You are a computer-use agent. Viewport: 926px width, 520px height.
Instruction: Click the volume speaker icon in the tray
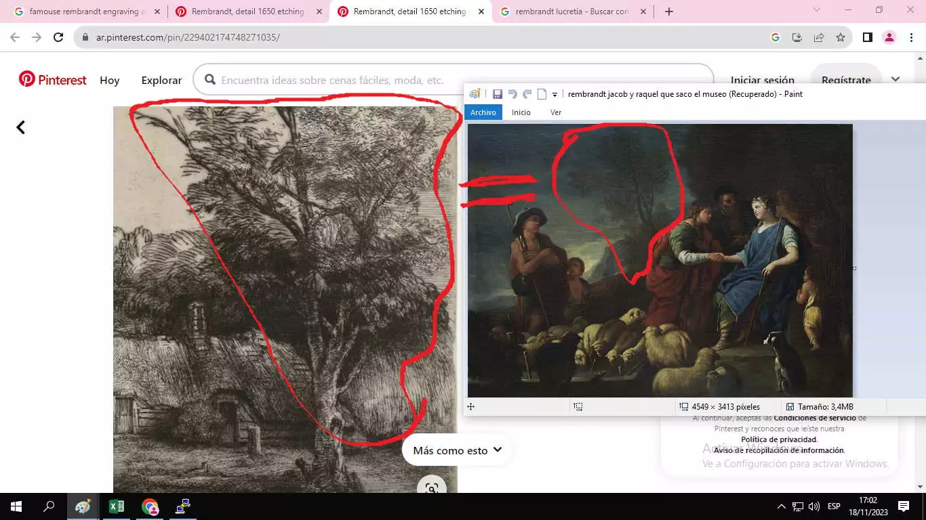point(814,506)
